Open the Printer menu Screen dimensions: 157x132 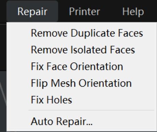click(x=84, y=11)
